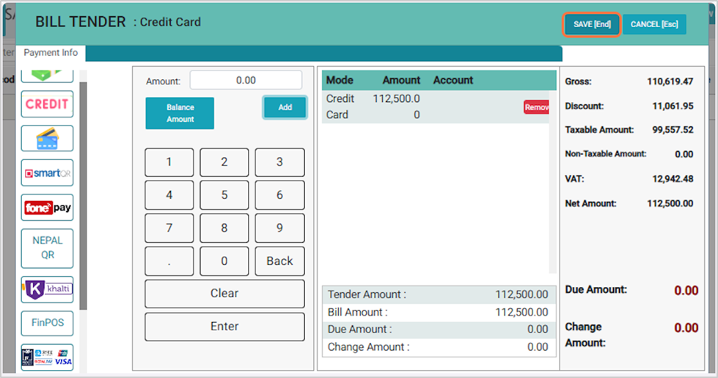Clear the keypad entry
The image size is (718, 378).
(x=224, y=294)
